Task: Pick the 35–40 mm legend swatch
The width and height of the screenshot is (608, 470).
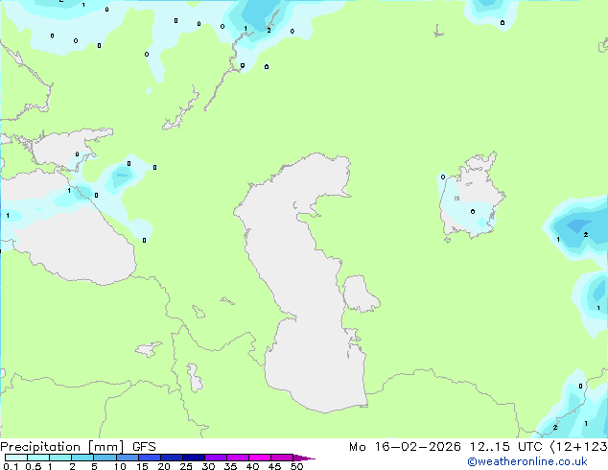Action: [238, 458]
